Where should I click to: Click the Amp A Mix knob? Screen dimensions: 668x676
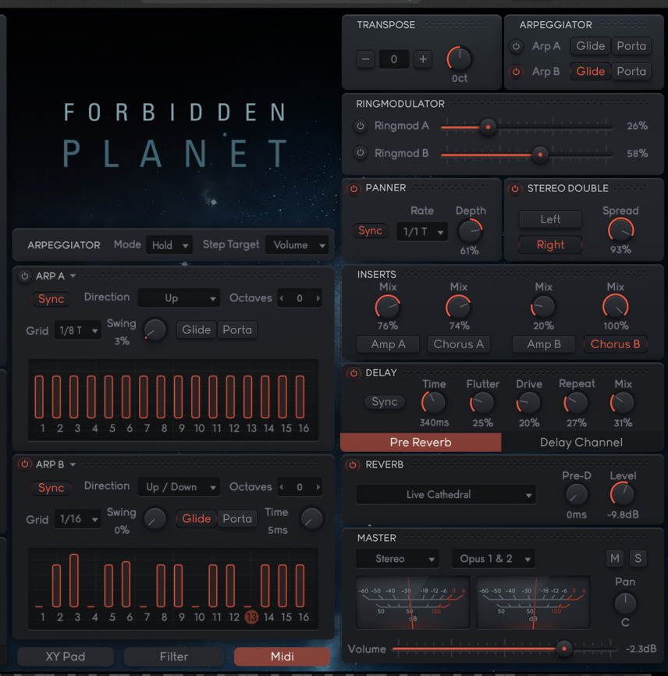[x=388, y=308]
